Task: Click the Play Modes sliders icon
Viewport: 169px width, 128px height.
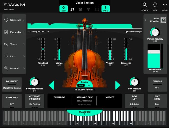Action: [x=6, y=32]
